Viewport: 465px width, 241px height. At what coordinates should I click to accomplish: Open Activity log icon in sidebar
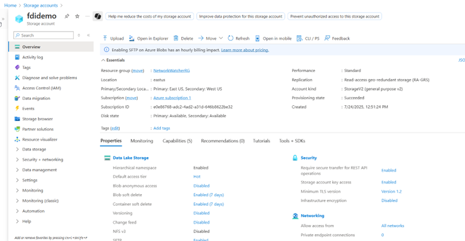coord(17,57)
